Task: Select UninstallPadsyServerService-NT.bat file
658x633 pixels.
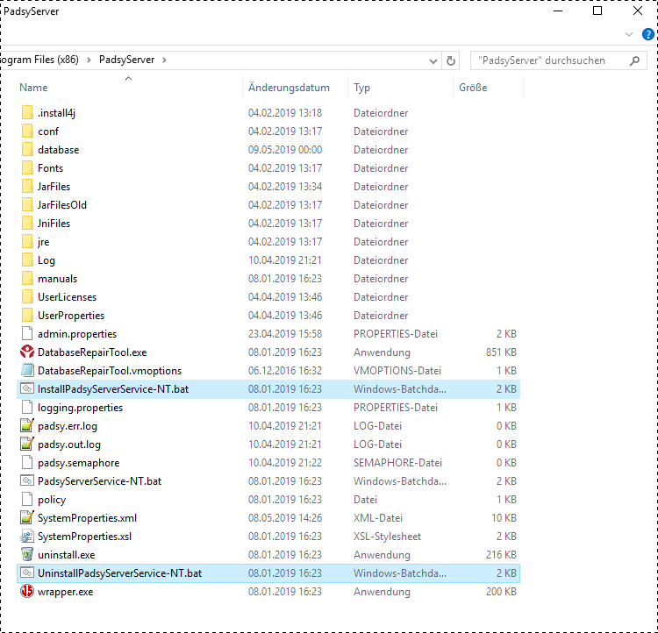Action: (x=119, y=573)
